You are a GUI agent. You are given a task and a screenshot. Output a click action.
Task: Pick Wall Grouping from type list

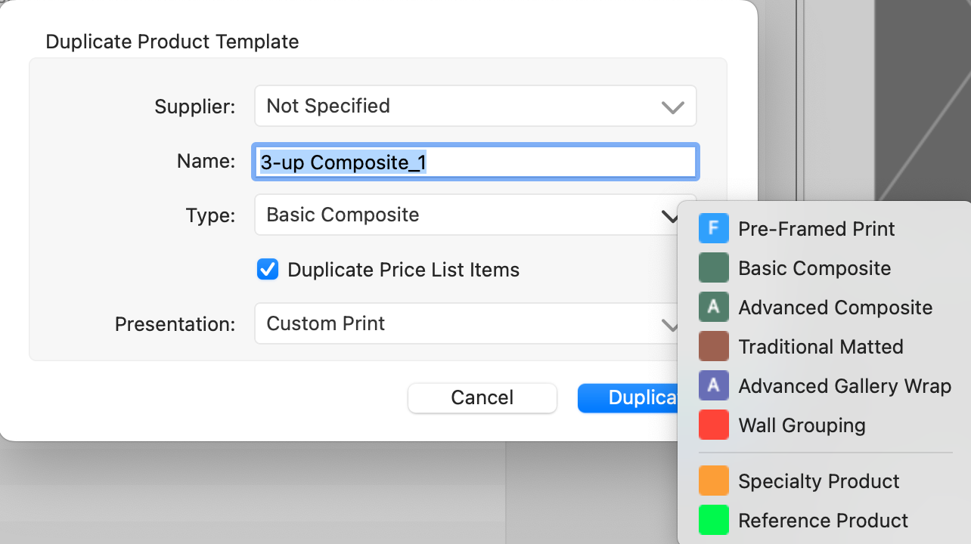coord(802,425)
